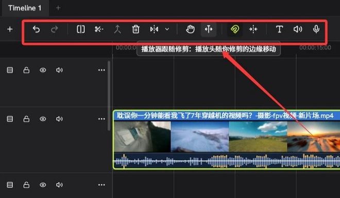The height and width of the screenshot is (198, 340).
Task: Click the clouds thumbnail in the clip
Action: [200, 137]
